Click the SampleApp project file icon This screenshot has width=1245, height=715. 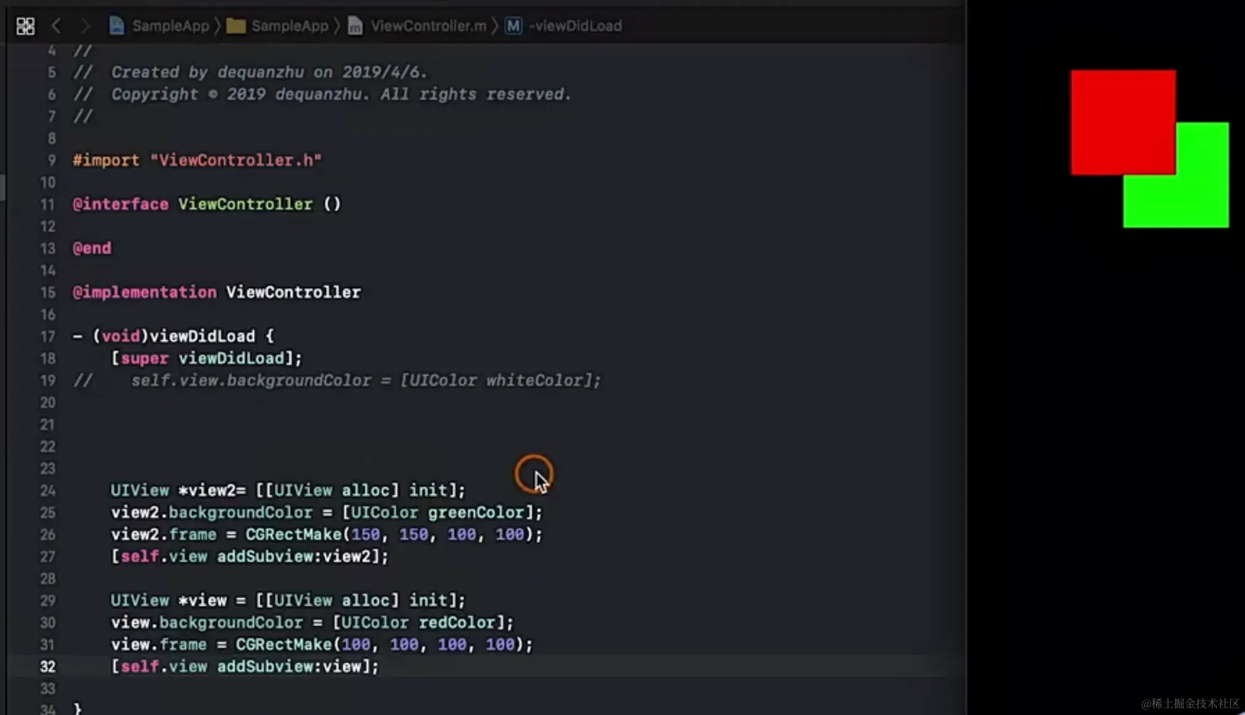pos(116,26)
